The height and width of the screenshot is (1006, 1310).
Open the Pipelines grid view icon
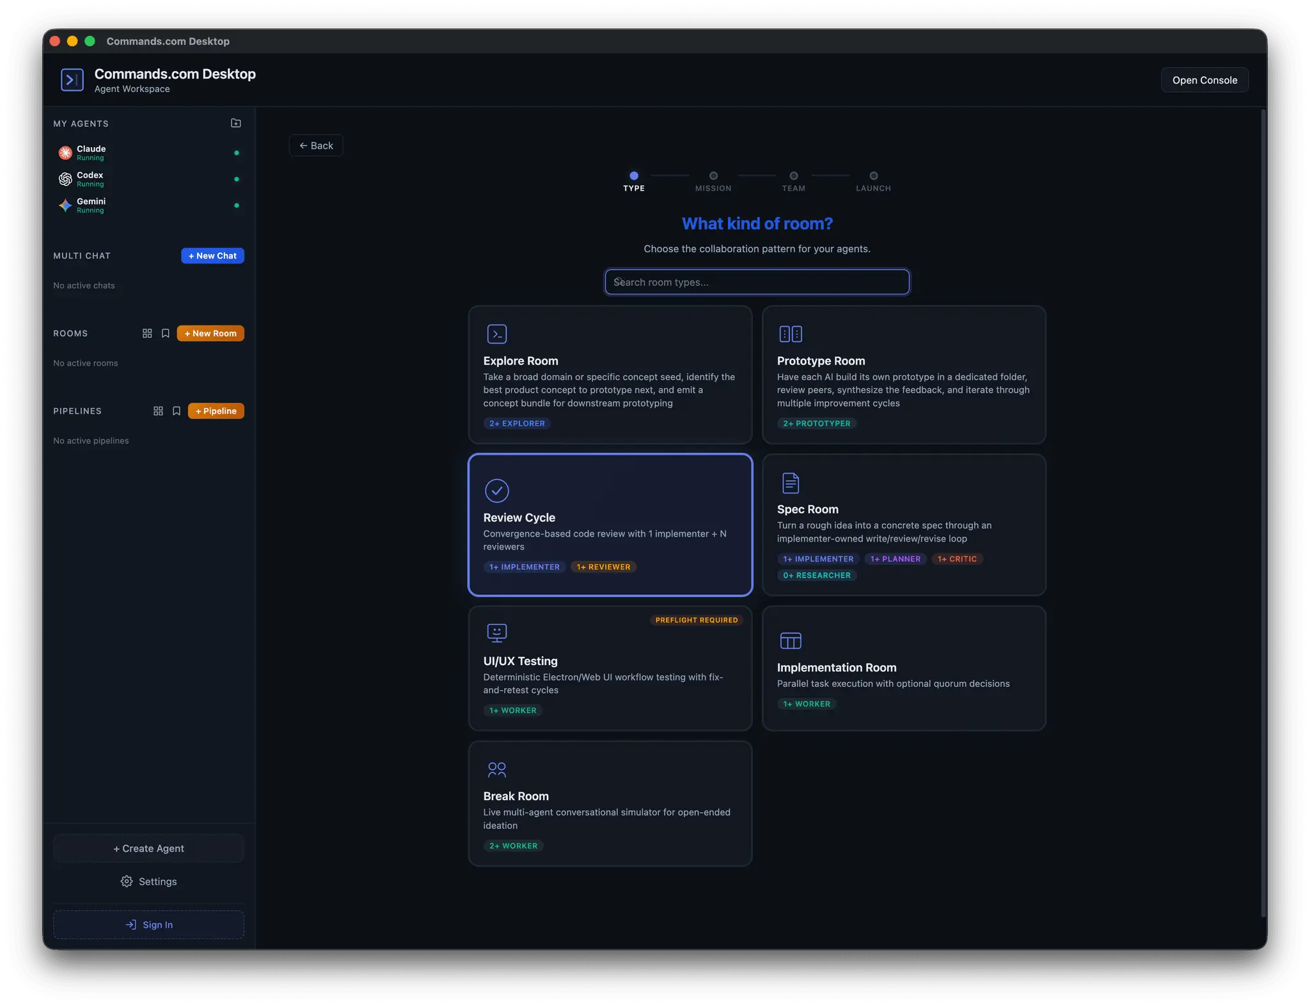click(158, 411)
